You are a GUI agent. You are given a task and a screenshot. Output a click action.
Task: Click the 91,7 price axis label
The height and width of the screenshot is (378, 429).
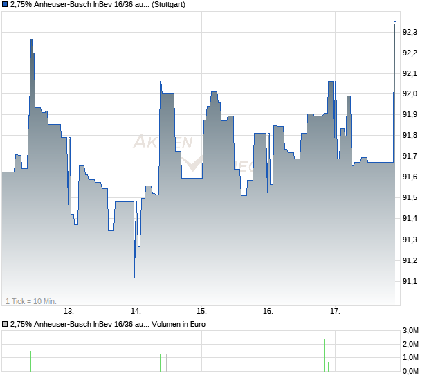(410, 156)
